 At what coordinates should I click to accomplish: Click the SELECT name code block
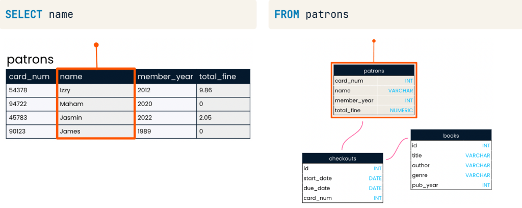pyautogui.click(x=127, y=14)
